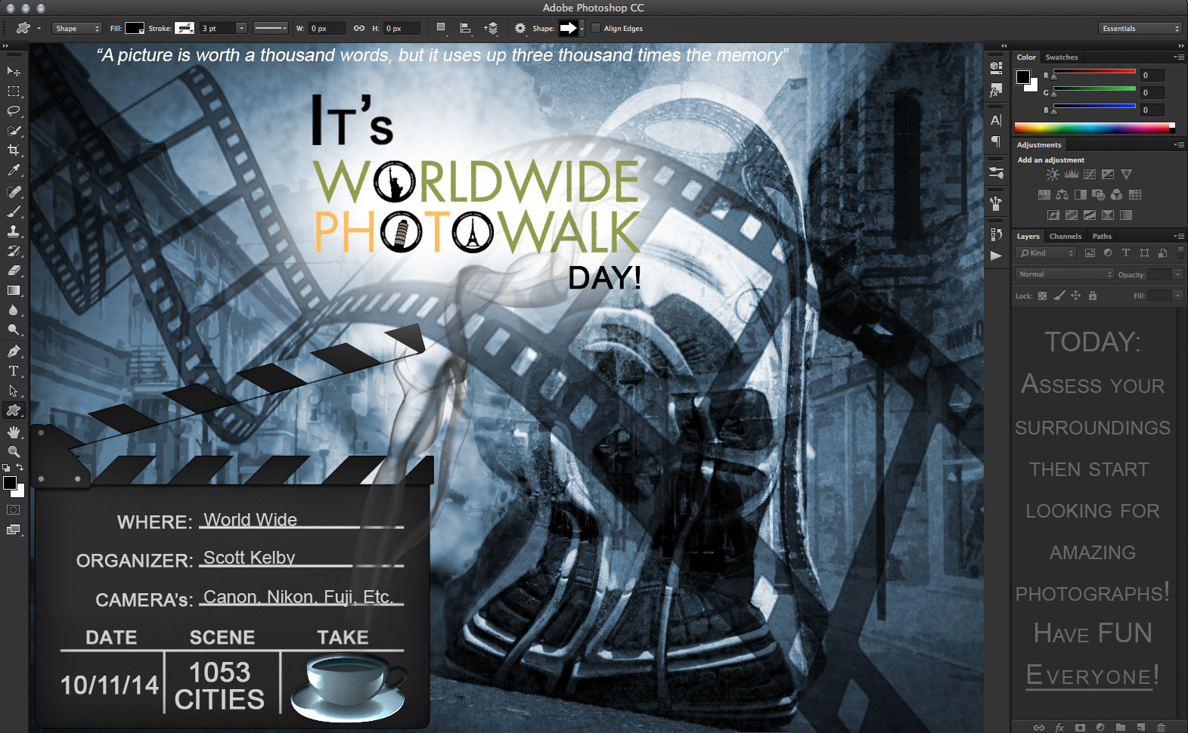
Task: Select the Layers tab
Action: (x=1028, y=237)
